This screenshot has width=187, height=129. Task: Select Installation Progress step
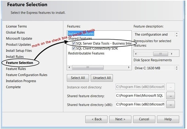[21, 81]
